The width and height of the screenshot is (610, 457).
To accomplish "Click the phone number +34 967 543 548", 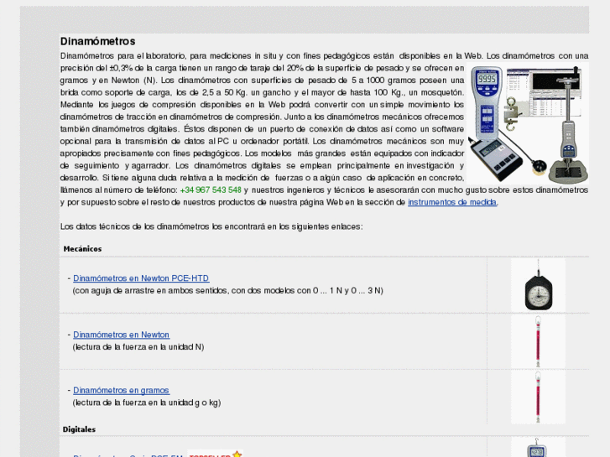I will tap(211, 190).
